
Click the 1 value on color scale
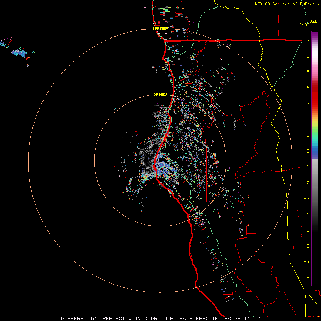click(x=308, y=135)
